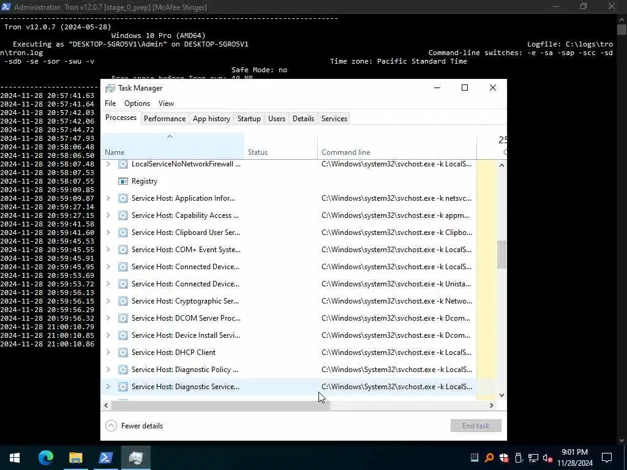
Task: Click gear icon of Service Host: Diagnostic Policy
Action: pyautogui.click(x=122, y=370)
